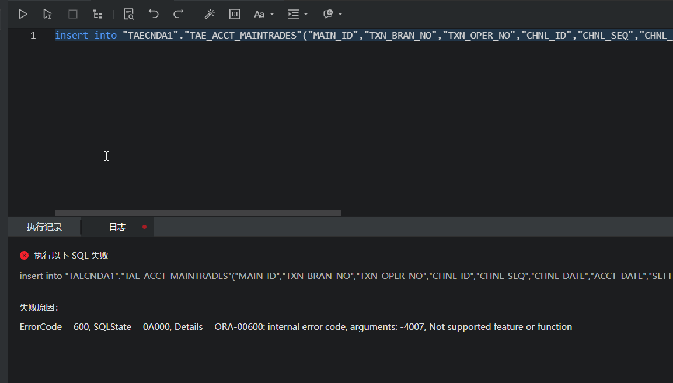Viewport: 673px width, 383px height.
Task: Redo the last undone edit
Action: 179,14
